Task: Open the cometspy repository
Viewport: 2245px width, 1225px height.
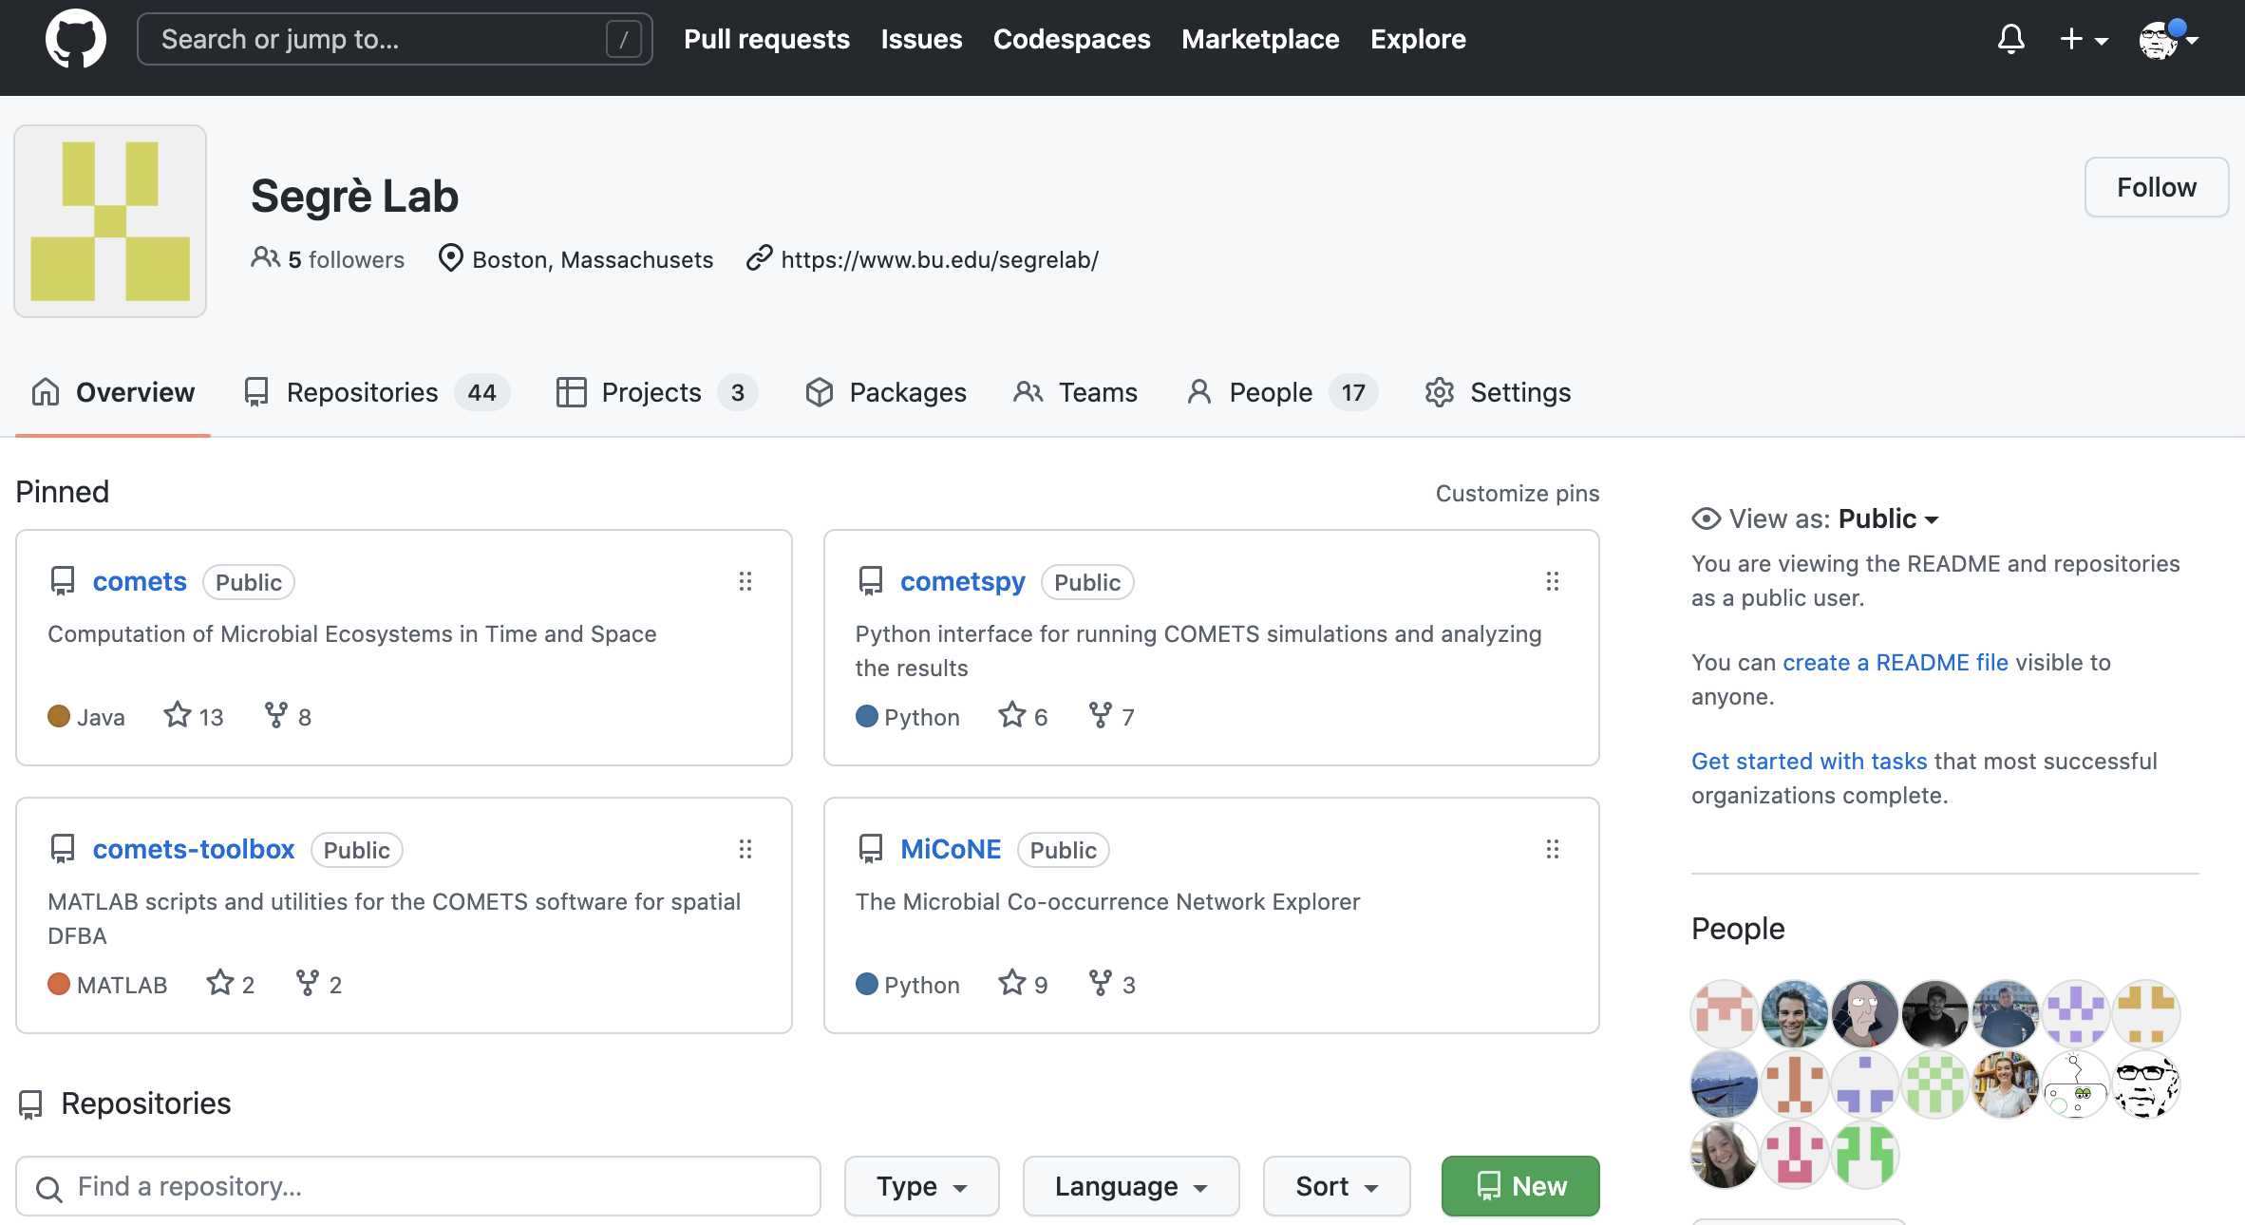Action: point(962,581)
